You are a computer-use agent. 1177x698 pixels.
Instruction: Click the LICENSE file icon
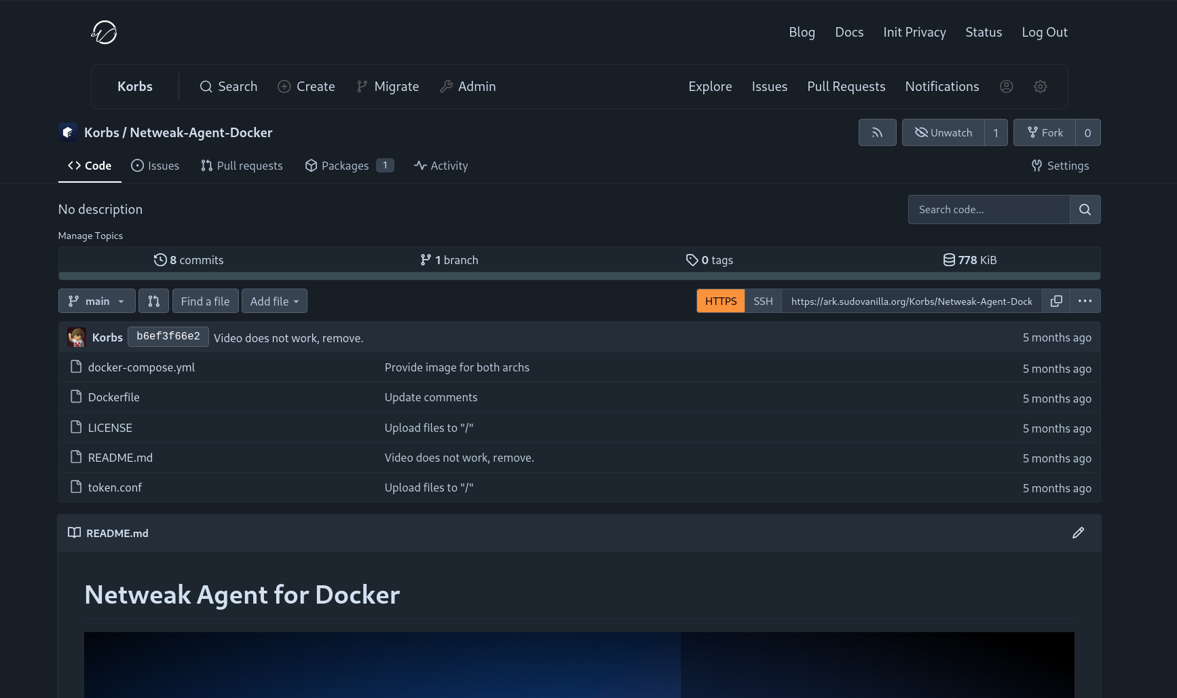pyautogui.click(x=76, y=427)
